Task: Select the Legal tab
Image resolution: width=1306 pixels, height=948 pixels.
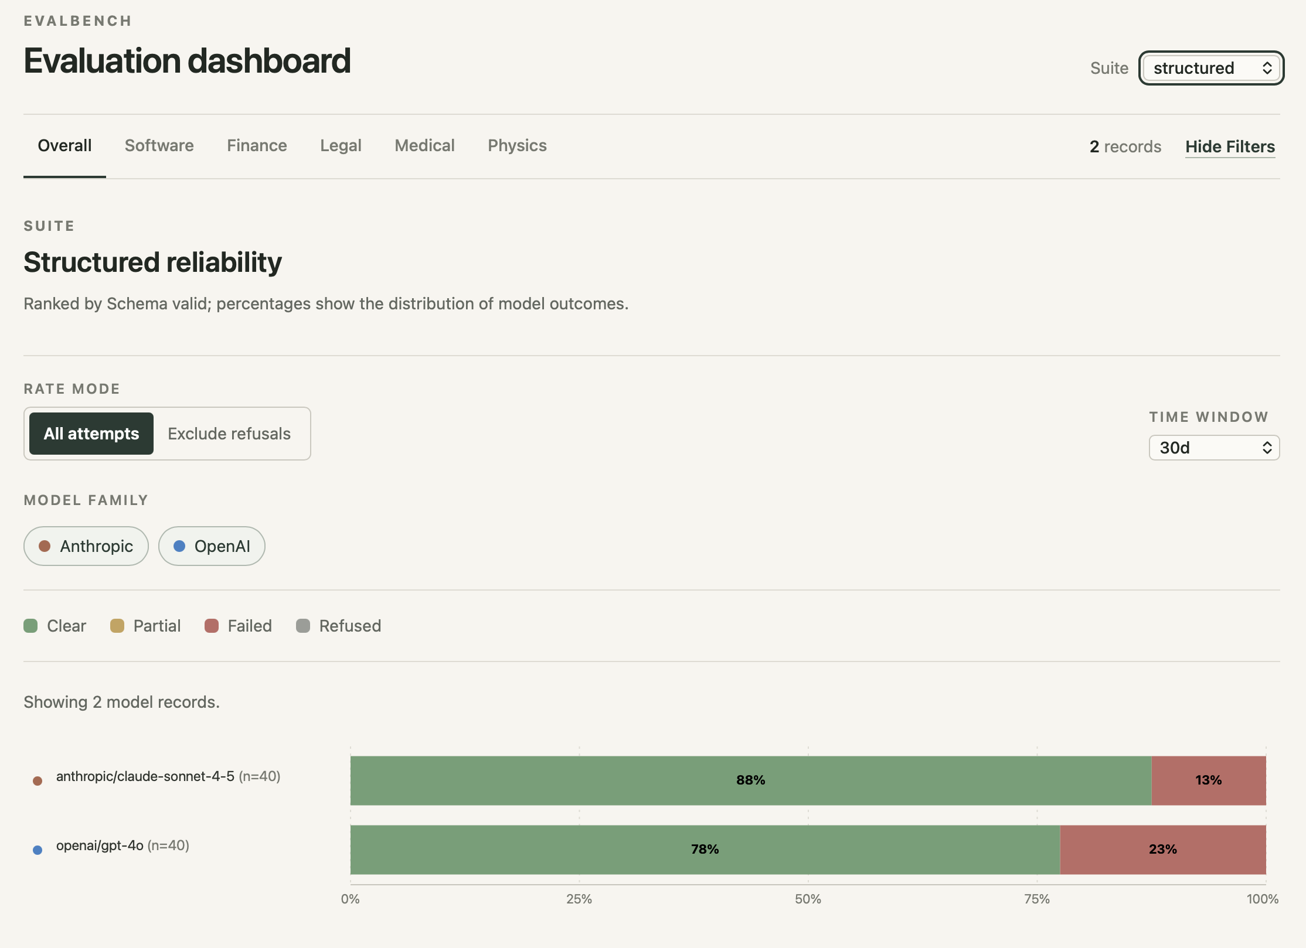Action: pyautogui.click(x=341, y=145)
